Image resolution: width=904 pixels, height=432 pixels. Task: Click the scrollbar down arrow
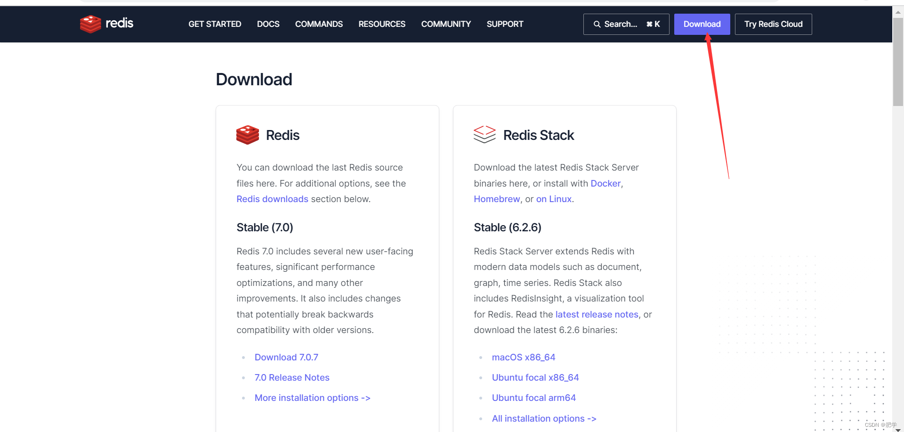[x=898, y=429]
